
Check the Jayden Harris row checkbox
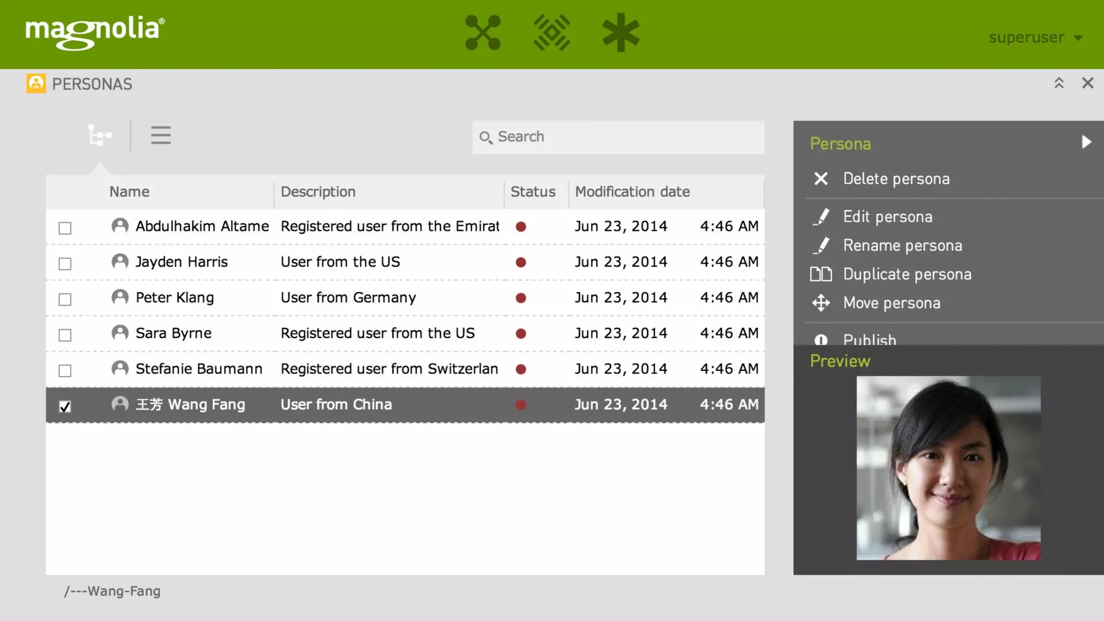click(x=65, y=264)
